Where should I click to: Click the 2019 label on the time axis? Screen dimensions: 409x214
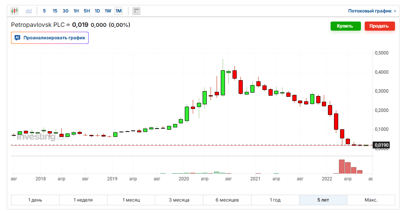pyautogui.click(x=112, y=179)
